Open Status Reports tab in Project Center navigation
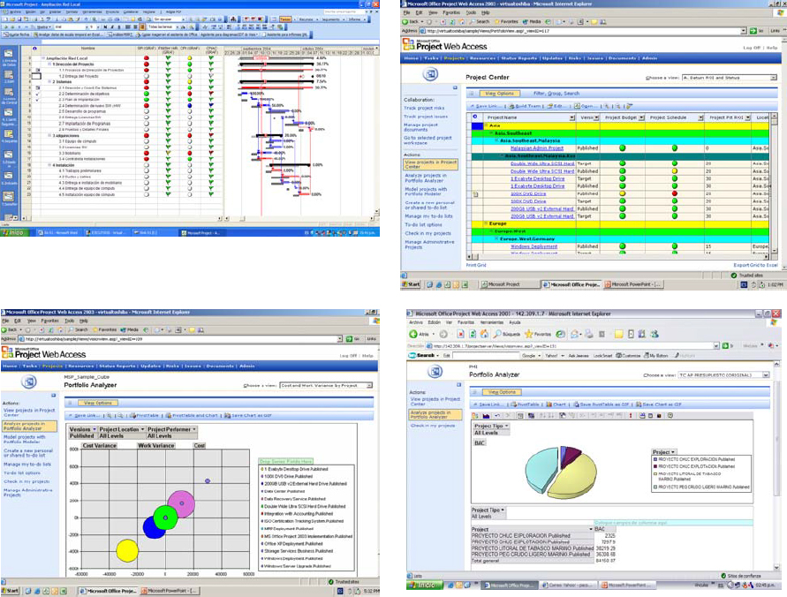This screenshot has width=787, height=597. click(519, 58)
